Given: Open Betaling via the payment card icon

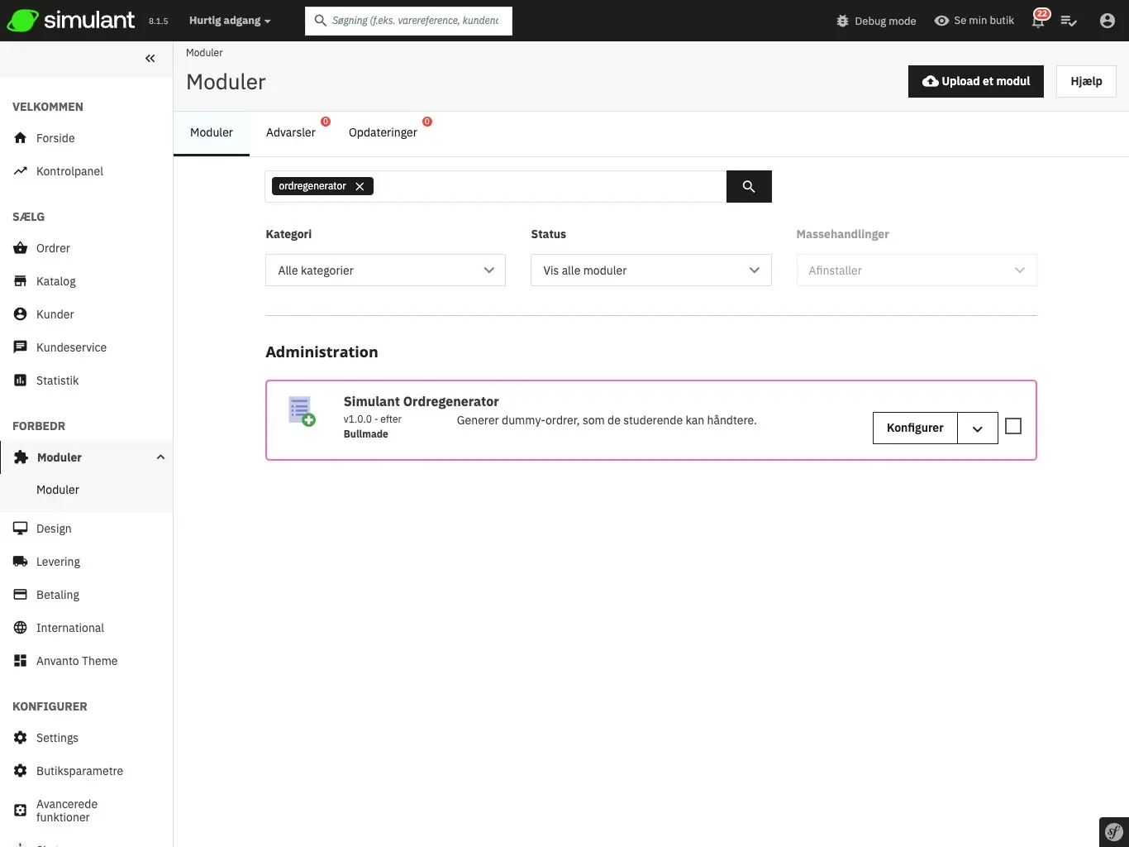Looking at the screenshot, I should coord(21,594).
